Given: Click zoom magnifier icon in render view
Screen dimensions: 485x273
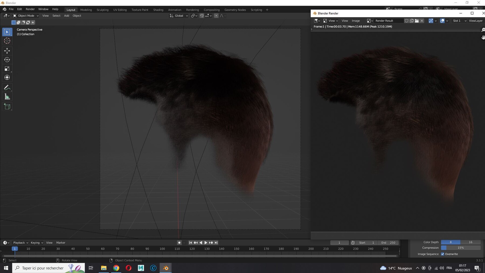Looking at the screenshot, I should [483, 30].
